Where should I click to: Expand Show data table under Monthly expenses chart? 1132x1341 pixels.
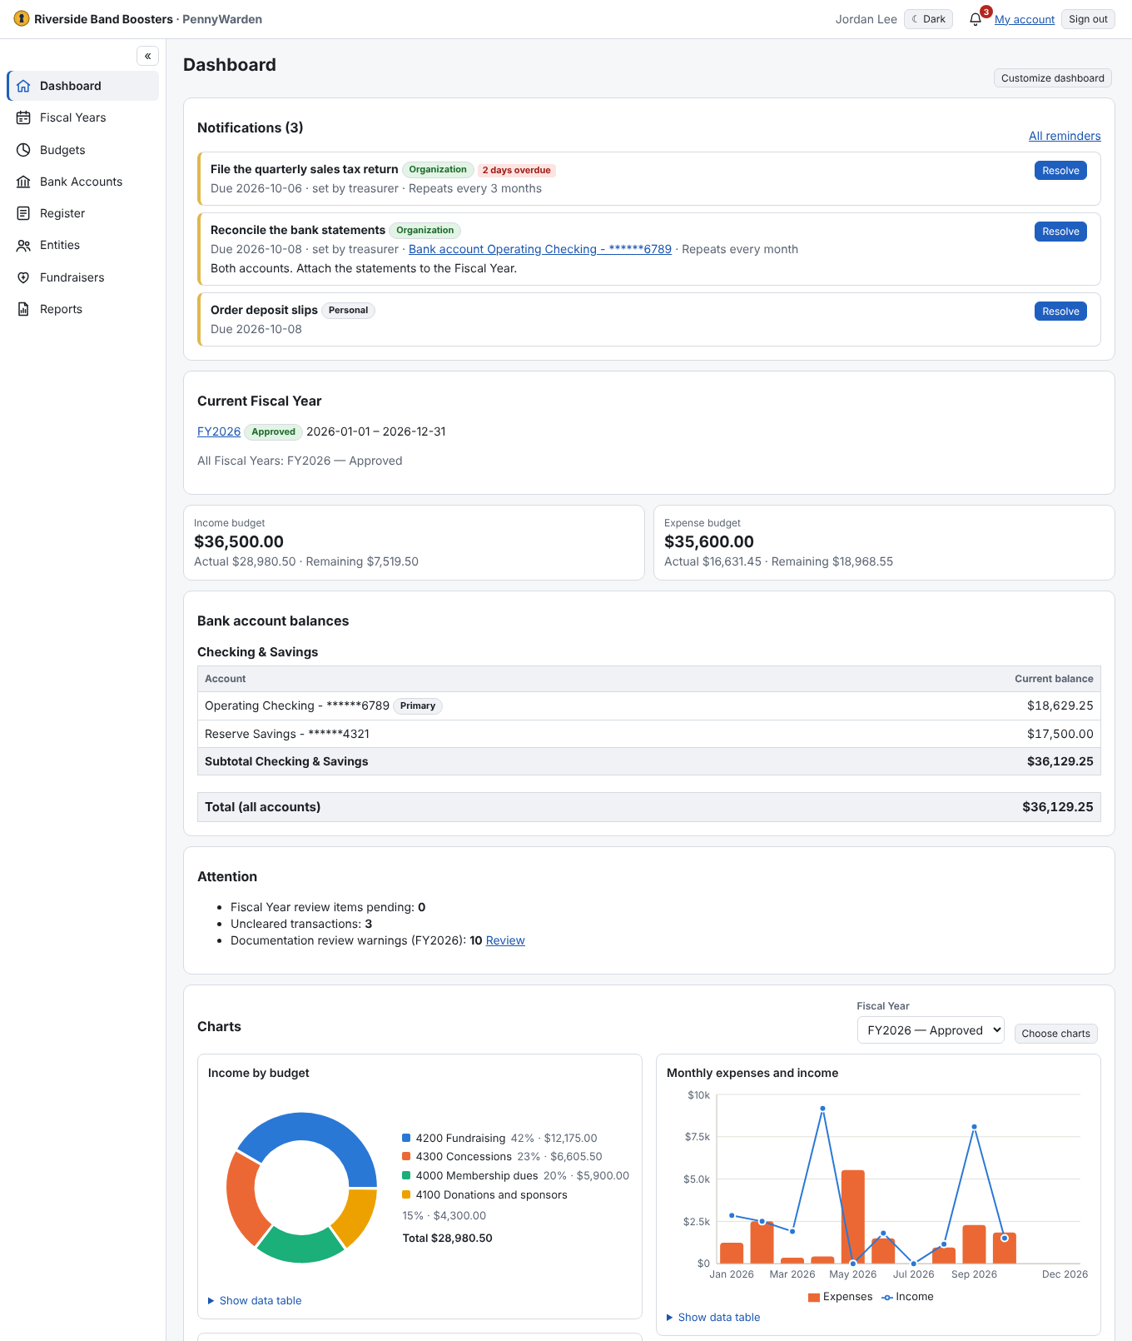coord(713,1318)
